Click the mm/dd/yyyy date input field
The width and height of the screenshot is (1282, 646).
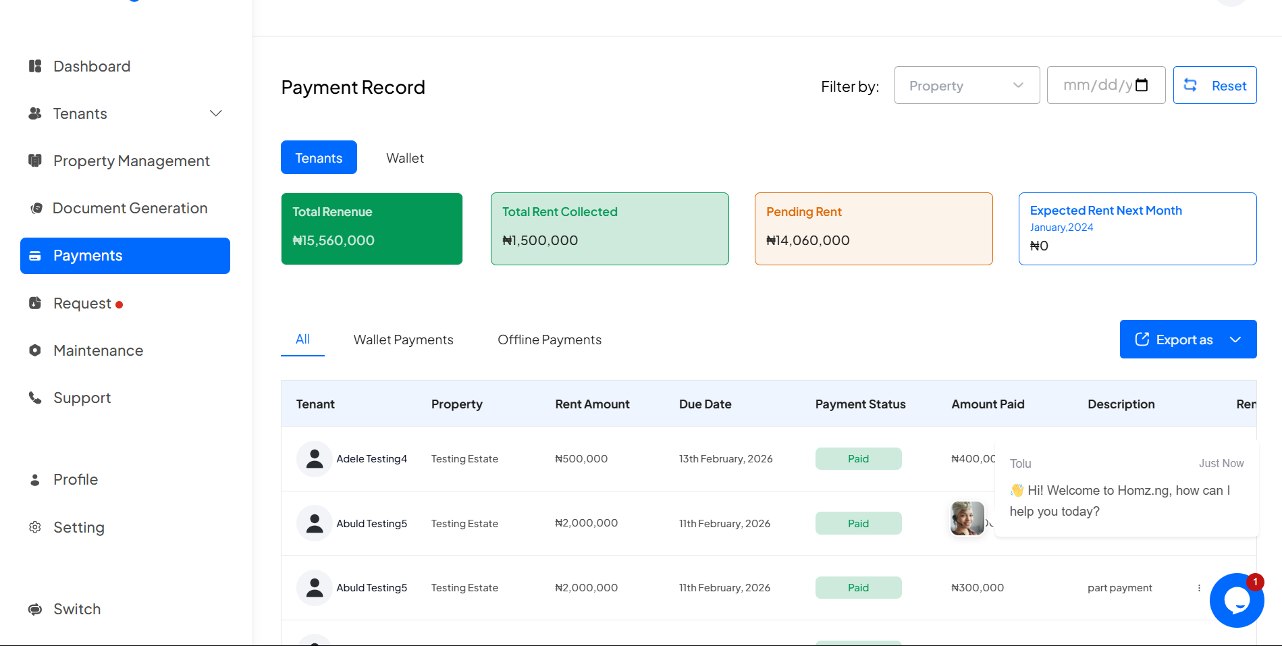[x=1106, y=85]
